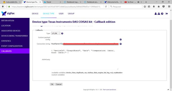Jump to page top using footer arrow
Screen dimensions: 172x91
tap(168, 90)
